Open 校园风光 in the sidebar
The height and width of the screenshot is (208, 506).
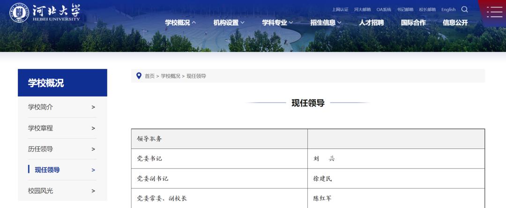[x=40, y=191]
